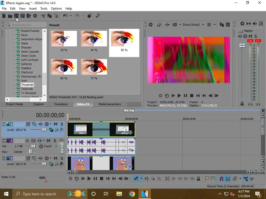The image size is (266, 199).
Task: Solo video track 3
Action: click(x=62, y=158)
